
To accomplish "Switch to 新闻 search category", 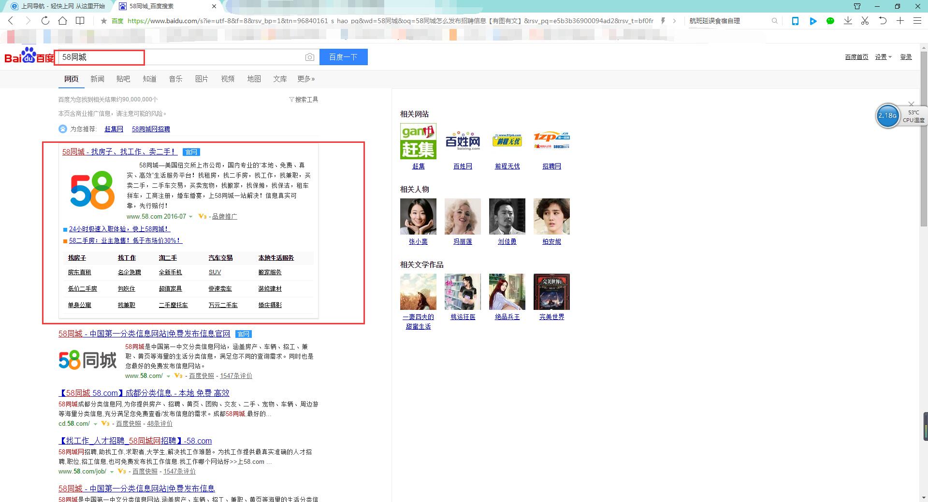I will pos(97,79).
